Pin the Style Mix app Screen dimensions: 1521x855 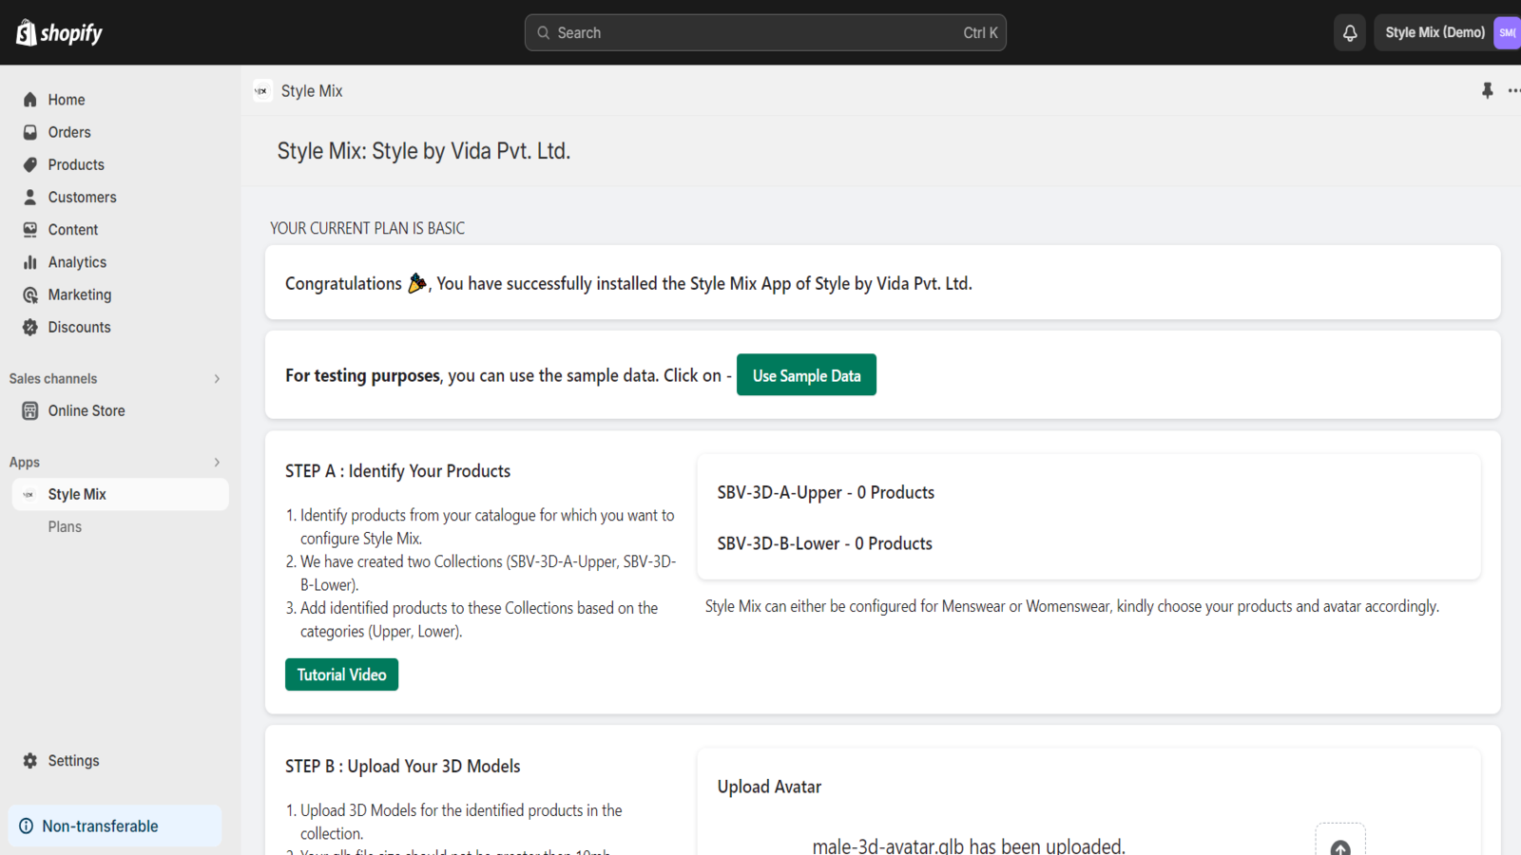click(x=1488, y=90)
